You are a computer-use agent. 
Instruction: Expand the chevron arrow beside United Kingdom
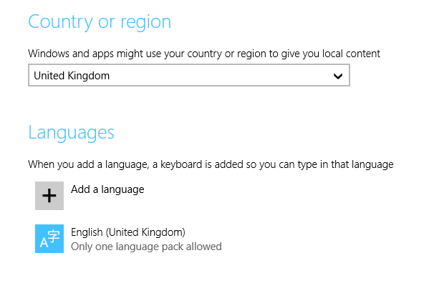click(338, 76)
